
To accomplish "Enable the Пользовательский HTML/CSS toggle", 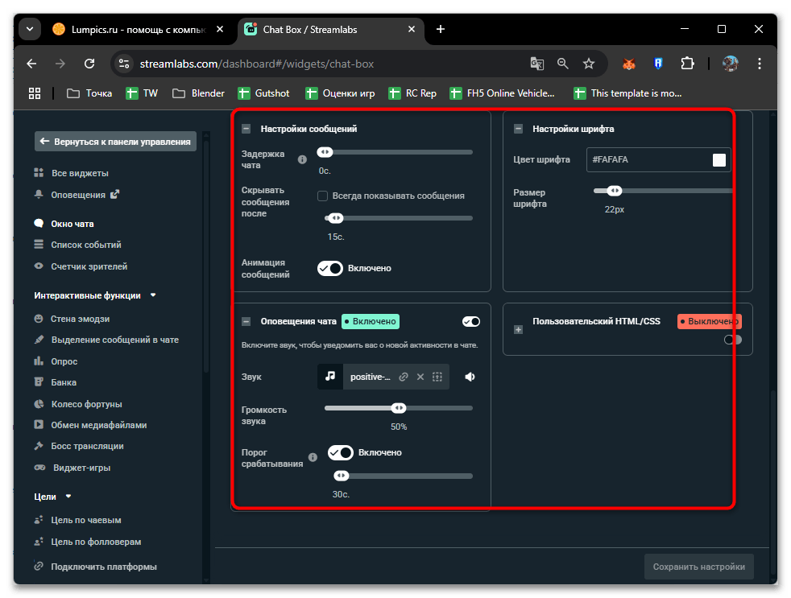I will tap(732, 340).
